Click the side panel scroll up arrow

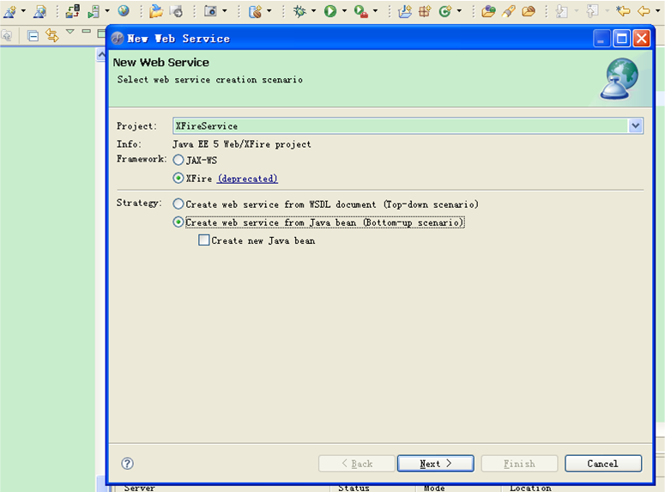click(101, 55)
